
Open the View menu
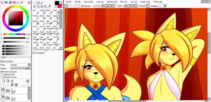(x=133, y=2)
